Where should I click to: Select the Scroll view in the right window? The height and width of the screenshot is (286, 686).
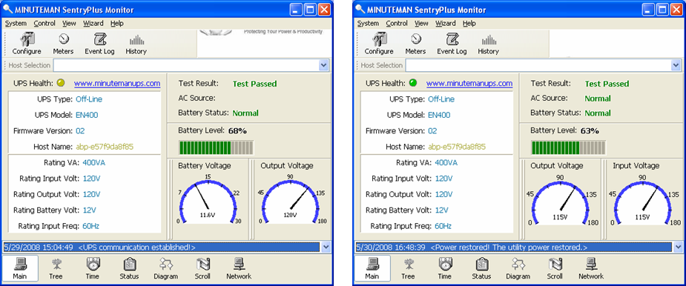pos(555,268)
